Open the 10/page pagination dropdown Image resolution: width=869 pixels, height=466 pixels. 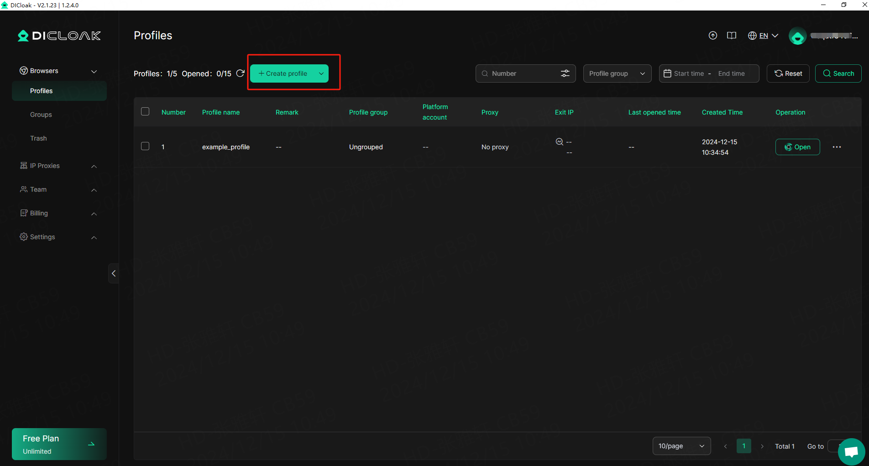tap(681, 446)
